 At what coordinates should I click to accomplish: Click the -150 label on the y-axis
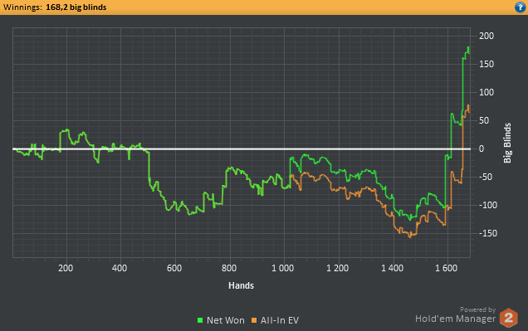click(488, 233)
